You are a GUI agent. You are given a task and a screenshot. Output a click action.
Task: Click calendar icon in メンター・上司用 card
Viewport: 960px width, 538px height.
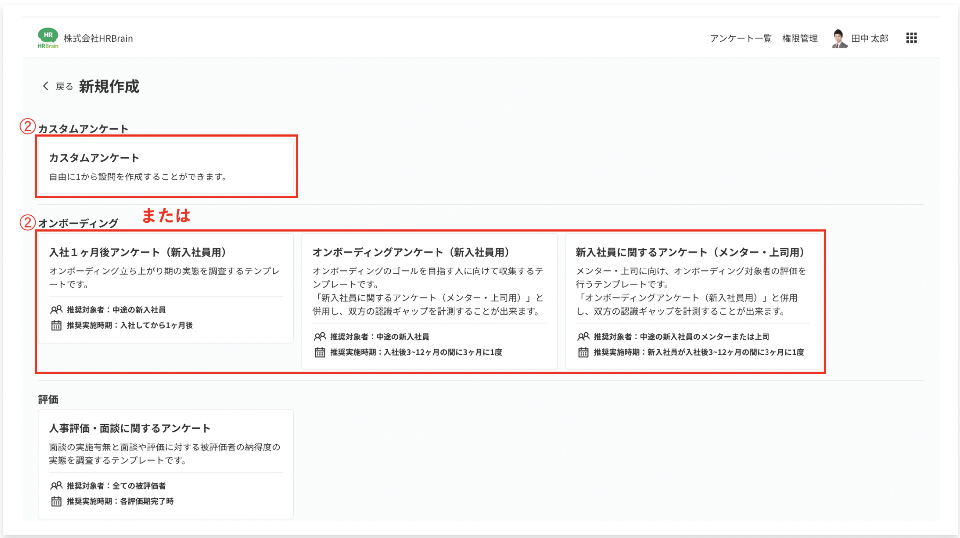[583, 353]
